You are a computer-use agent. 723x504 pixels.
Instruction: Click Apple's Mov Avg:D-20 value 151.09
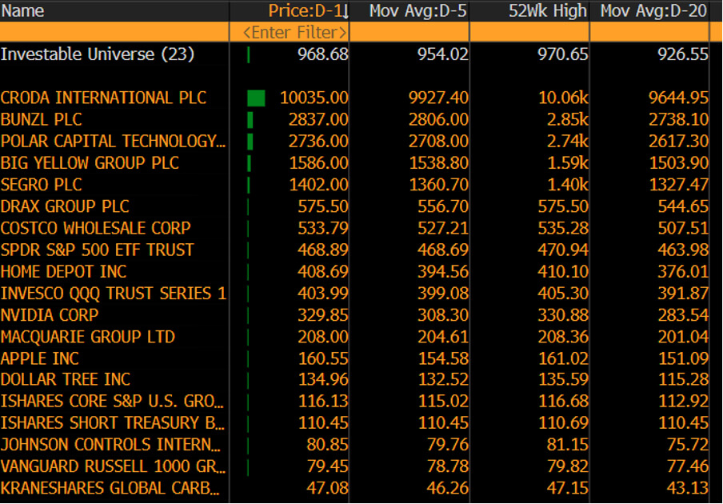tap(683, 358)
